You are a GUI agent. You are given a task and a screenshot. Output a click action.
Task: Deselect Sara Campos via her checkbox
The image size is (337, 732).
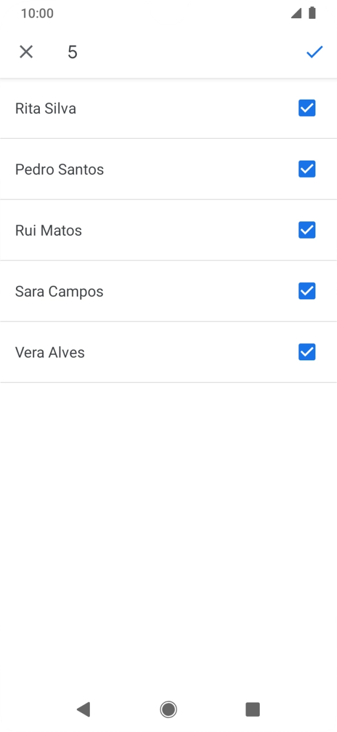click(x=306, y=291)
